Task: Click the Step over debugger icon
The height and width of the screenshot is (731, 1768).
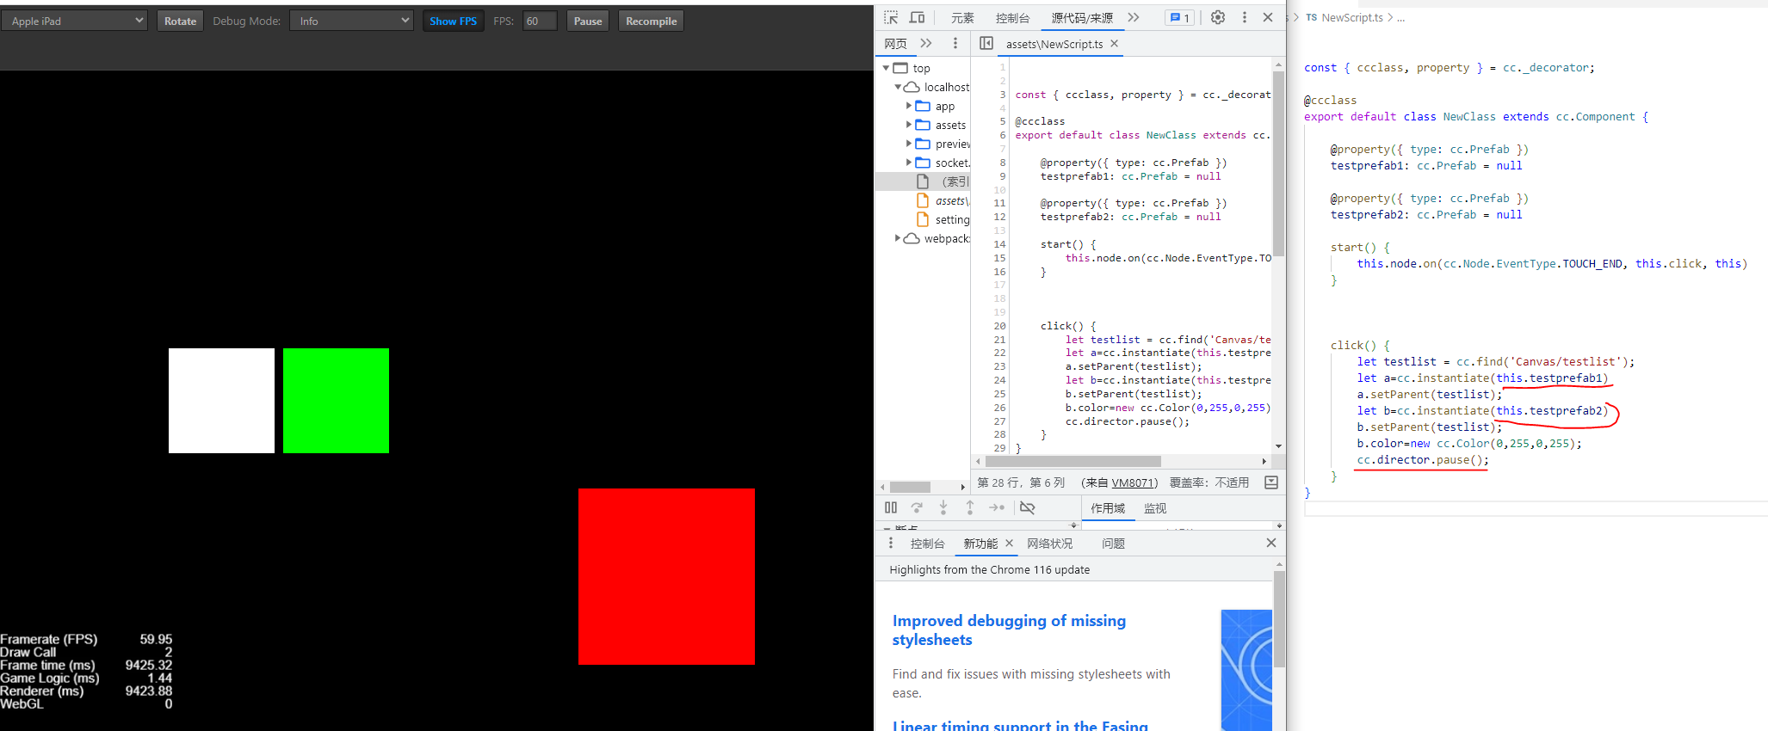Action: (x=917, y=507)
